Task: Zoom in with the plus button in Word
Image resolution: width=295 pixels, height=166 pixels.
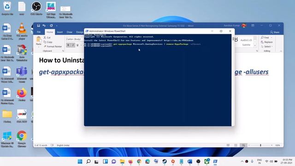Action: point(271,145)
